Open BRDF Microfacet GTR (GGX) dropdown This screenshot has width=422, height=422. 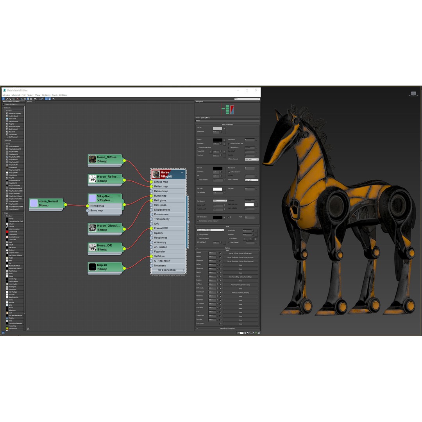click(211, 230)
